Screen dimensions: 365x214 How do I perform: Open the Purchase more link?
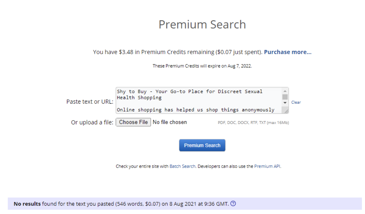click(287, 52)
